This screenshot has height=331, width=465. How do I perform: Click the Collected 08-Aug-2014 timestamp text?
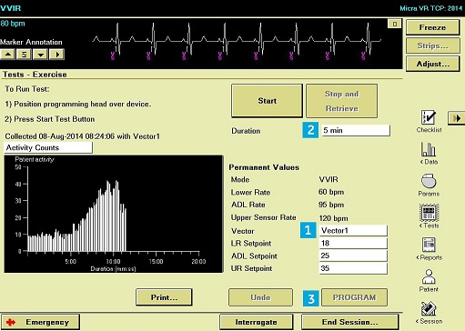pos(82,136)
